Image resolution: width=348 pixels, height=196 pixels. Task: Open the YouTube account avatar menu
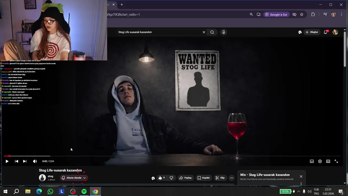(x=335, y=32)
